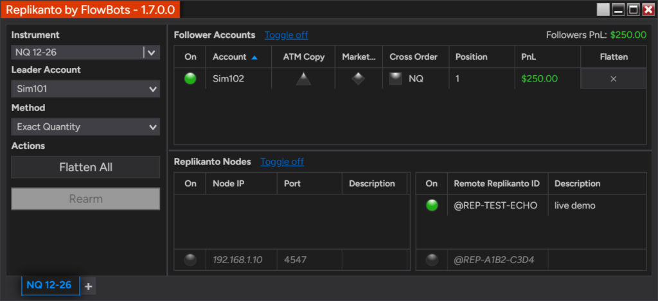
Task: Open the Instrument dropdown arrow
Action: click(x=152, y=53)
